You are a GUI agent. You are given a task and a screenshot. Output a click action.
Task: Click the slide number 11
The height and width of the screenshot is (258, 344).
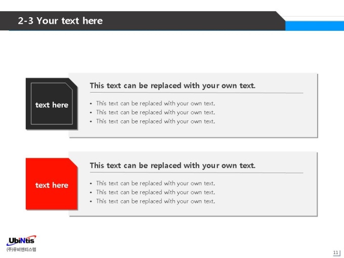click(x=336, y=252)
